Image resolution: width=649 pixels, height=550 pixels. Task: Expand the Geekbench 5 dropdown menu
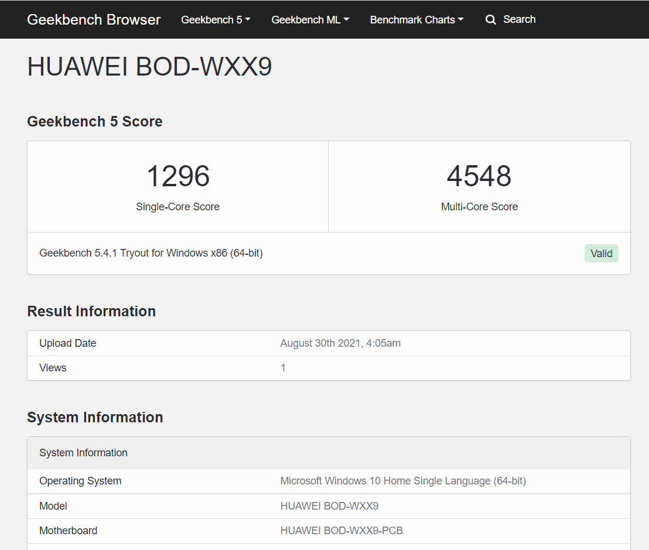click(x=216, y=19)
